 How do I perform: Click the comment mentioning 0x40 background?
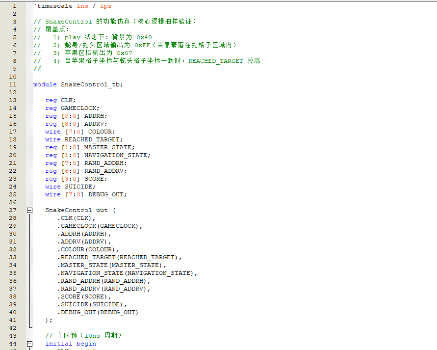point(93,37)
